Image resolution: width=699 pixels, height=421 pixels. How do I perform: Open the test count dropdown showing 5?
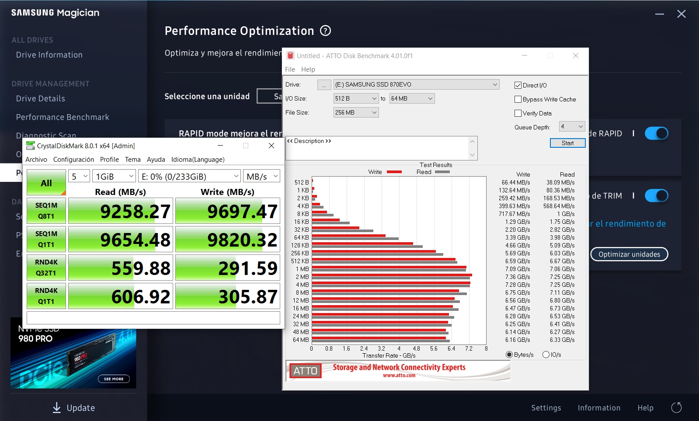79,176
